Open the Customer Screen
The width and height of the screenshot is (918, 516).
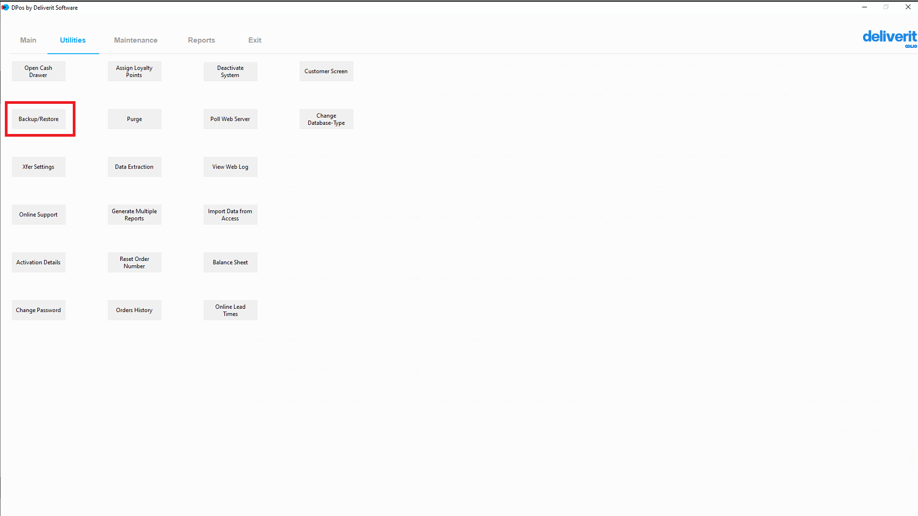click(326, 72)
